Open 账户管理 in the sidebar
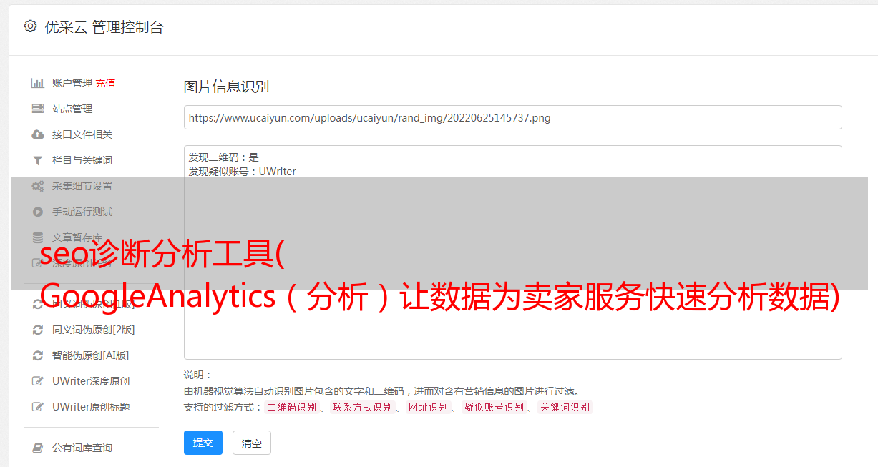This screenshot has height=467, width=878. [72, 83]
